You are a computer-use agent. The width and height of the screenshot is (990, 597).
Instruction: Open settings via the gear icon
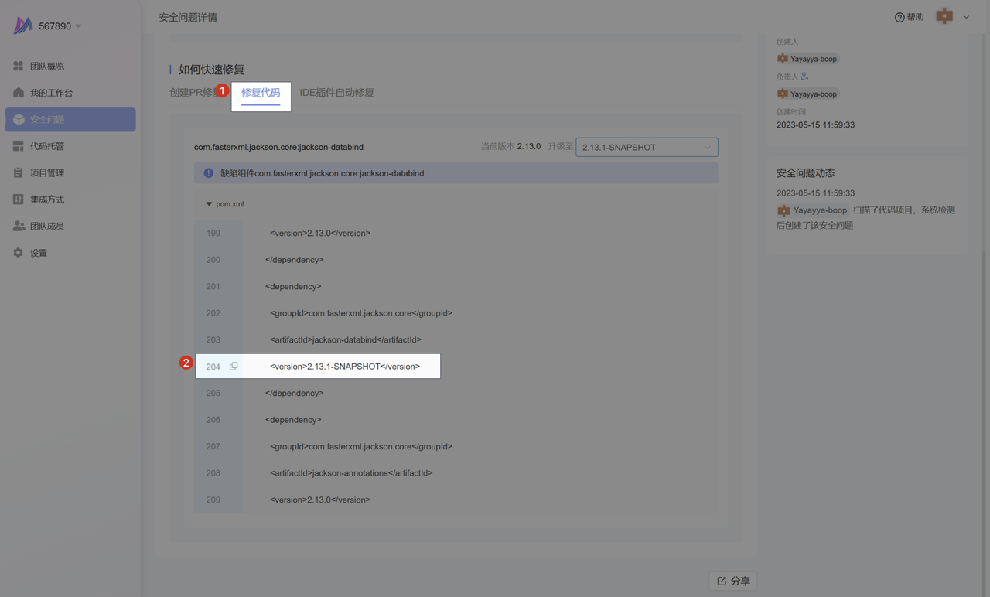pyautogui.click(x=19, y=253)
